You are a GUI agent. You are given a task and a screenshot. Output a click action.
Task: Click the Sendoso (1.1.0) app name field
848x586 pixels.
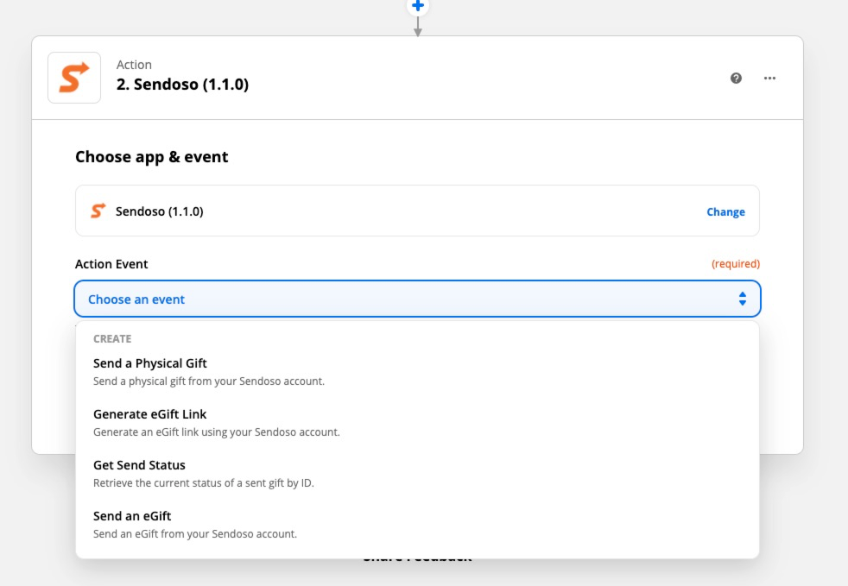pyautogui.click(x=160, y=211)
